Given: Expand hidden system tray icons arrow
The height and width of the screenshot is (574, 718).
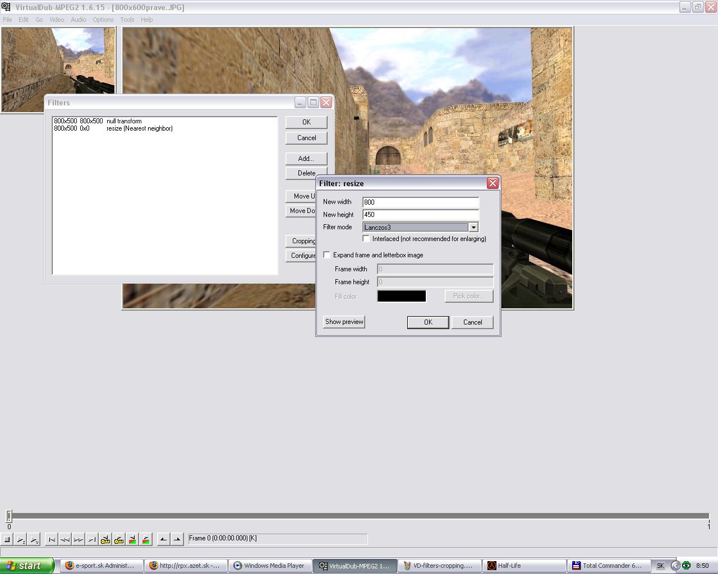Looking at the screenshot, I should pyautogui.click(x=675, y=566).
